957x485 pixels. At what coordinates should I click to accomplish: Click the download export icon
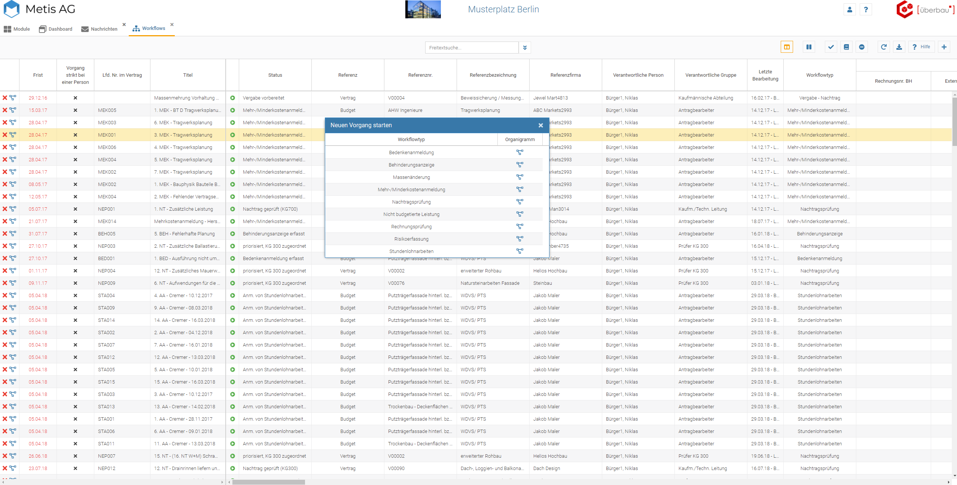899,47
